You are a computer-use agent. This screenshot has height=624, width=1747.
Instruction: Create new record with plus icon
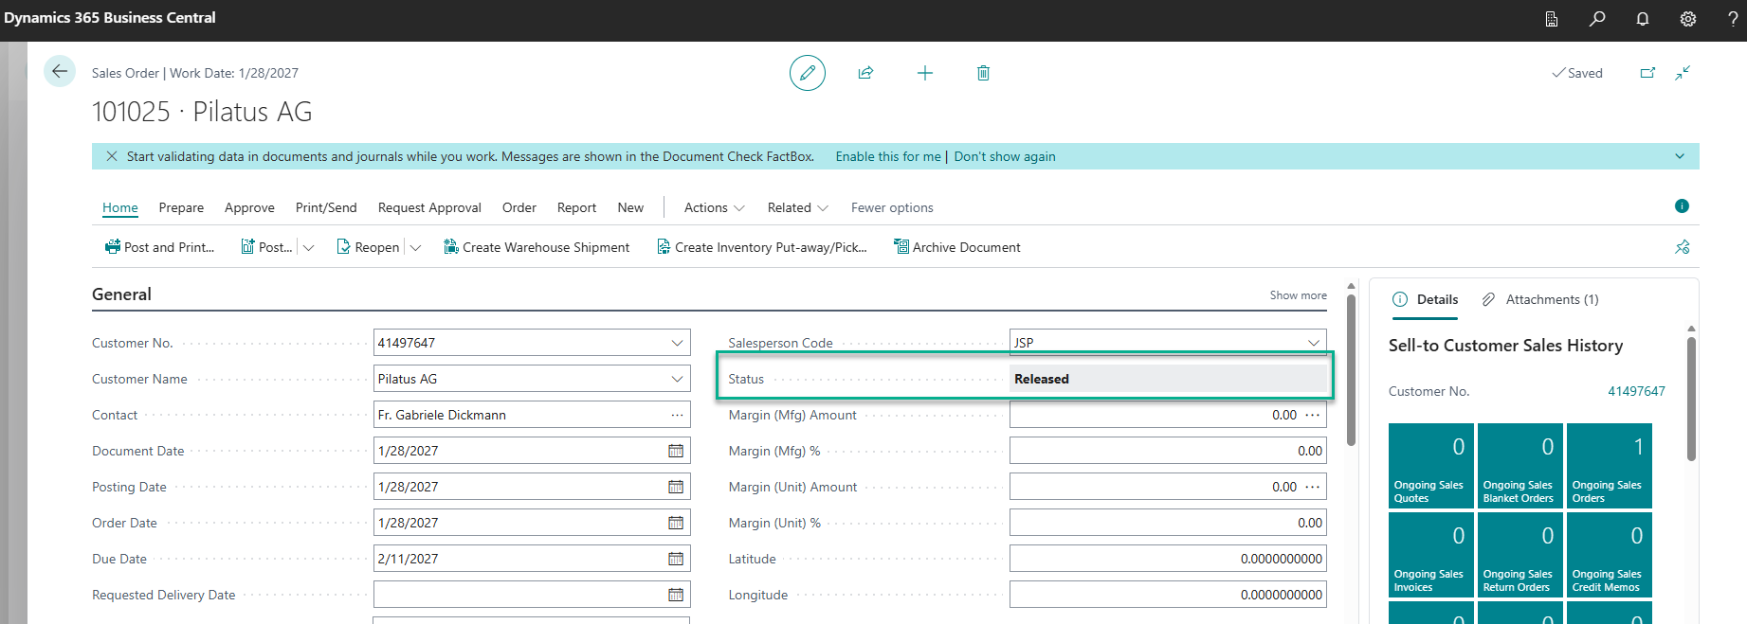point(925,73)
